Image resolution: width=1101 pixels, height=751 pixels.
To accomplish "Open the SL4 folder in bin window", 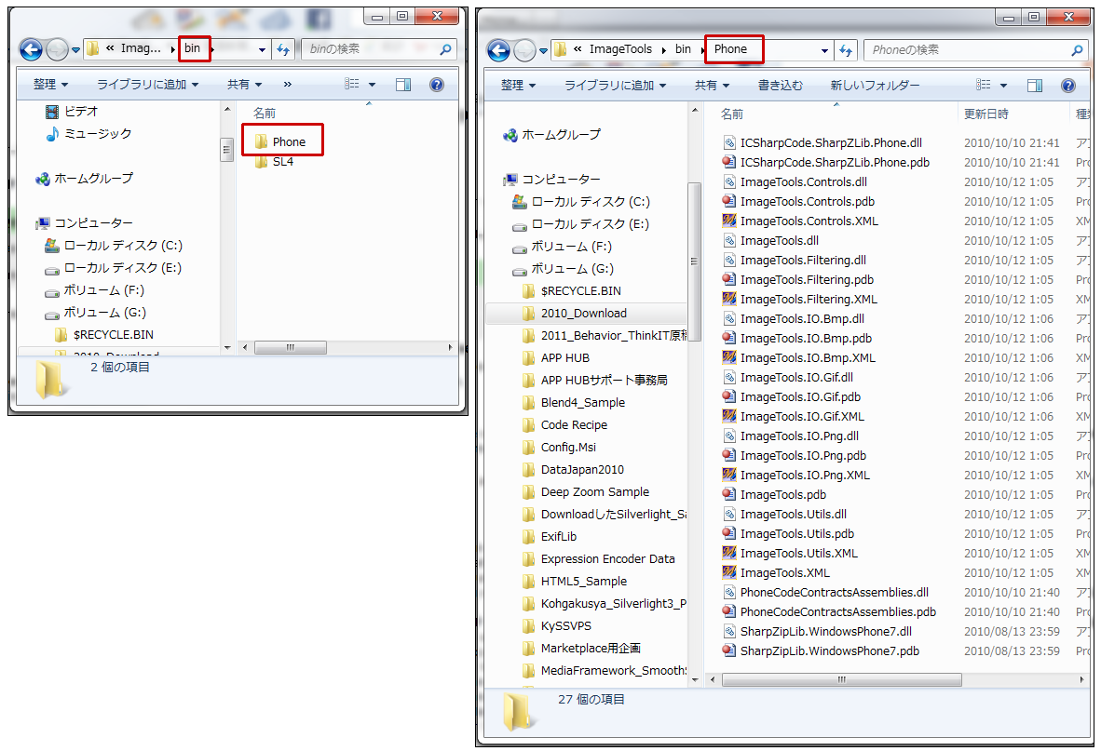I will 275,162.
